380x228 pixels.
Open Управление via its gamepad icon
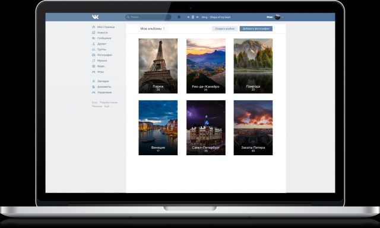[x=94, y=92]
